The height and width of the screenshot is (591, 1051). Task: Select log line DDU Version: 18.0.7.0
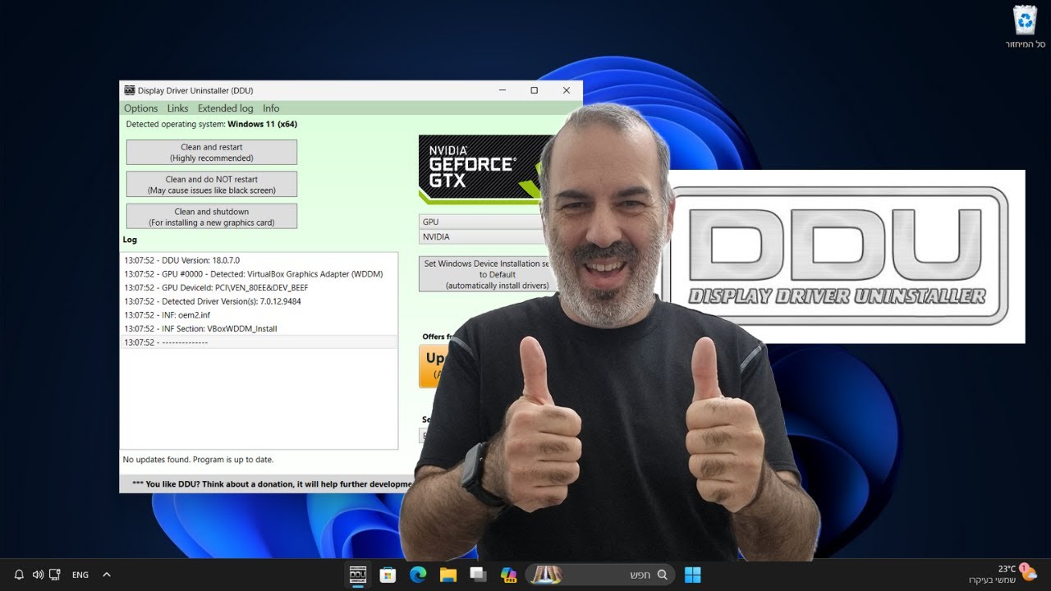pyautogui.click(x=259, y=260)
